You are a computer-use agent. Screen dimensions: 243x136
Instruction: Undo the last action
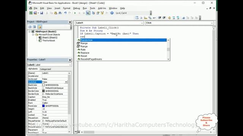65,13
